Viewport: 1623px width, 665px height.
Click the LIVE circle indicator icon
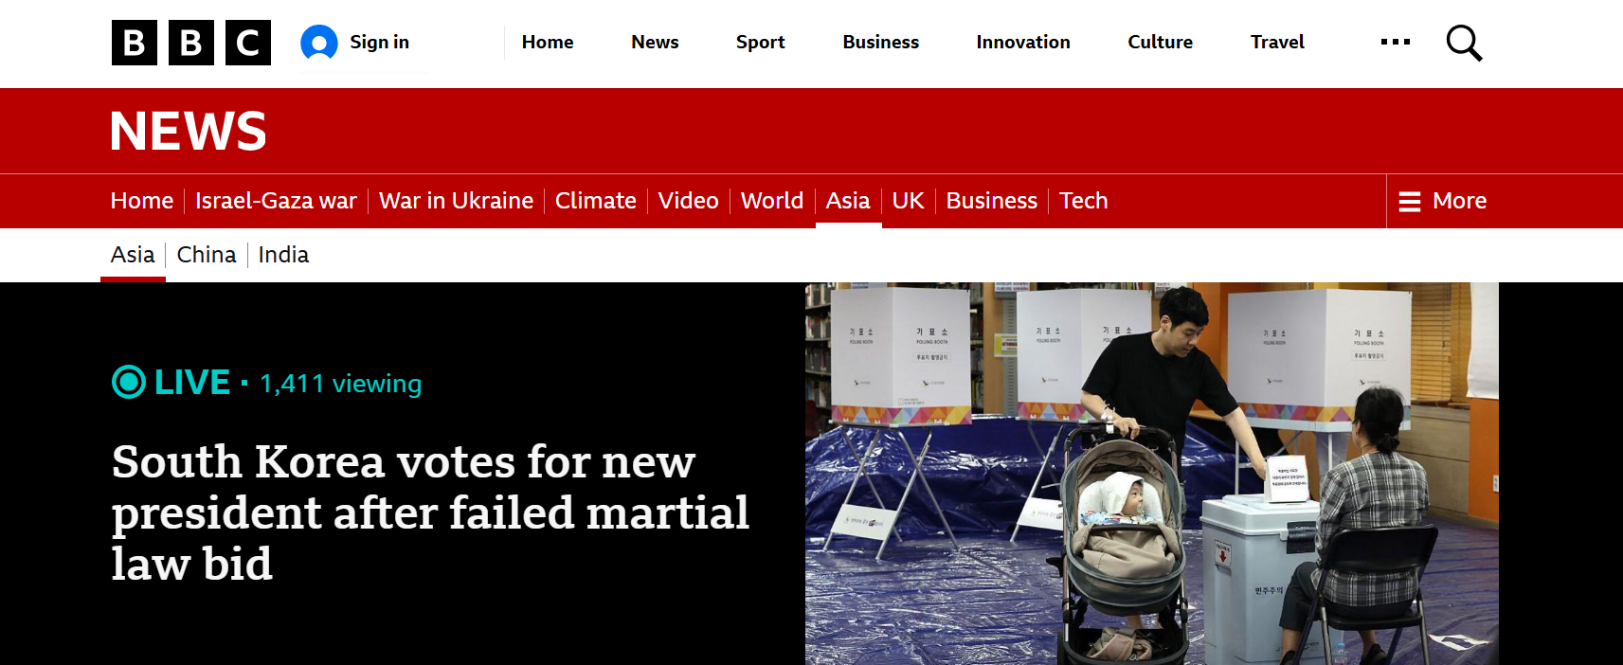point(129,383)
